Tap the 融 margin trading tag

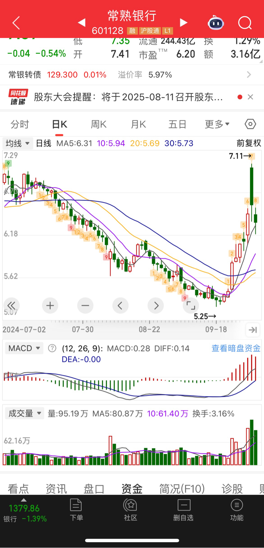point(132,31)
